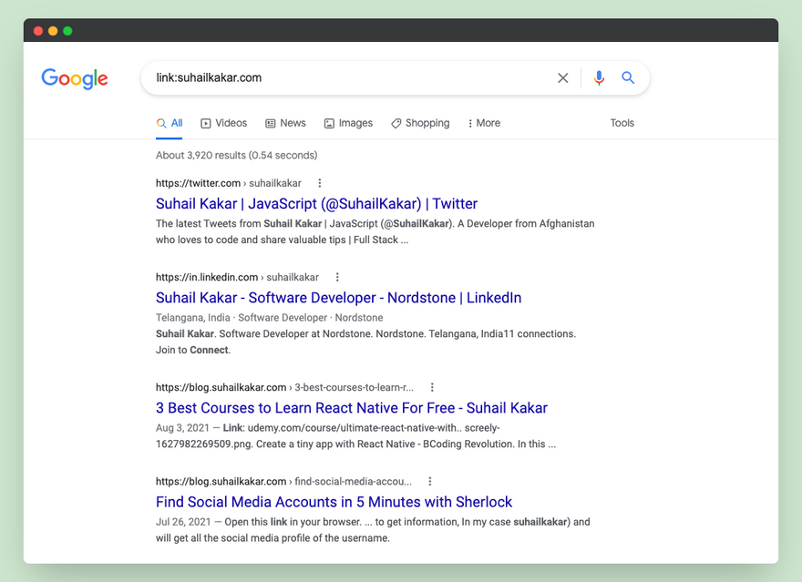
Task: Open three-dot menu for Sherlock result
Action: coord(430,481)
